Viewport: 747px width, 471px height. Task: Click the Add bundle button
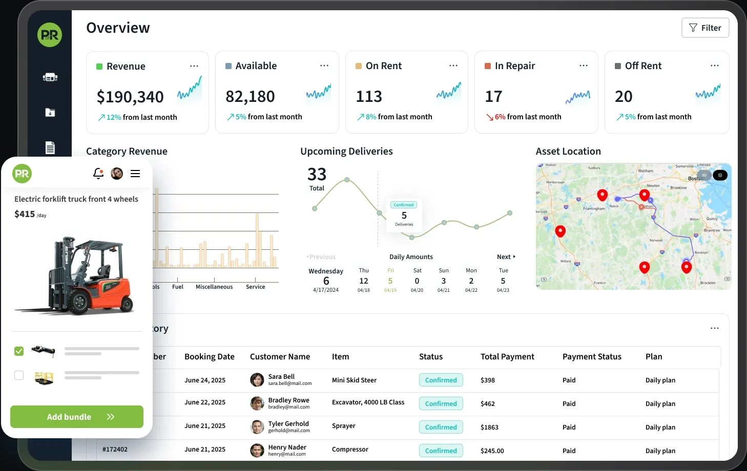click(x=77, y=417)
